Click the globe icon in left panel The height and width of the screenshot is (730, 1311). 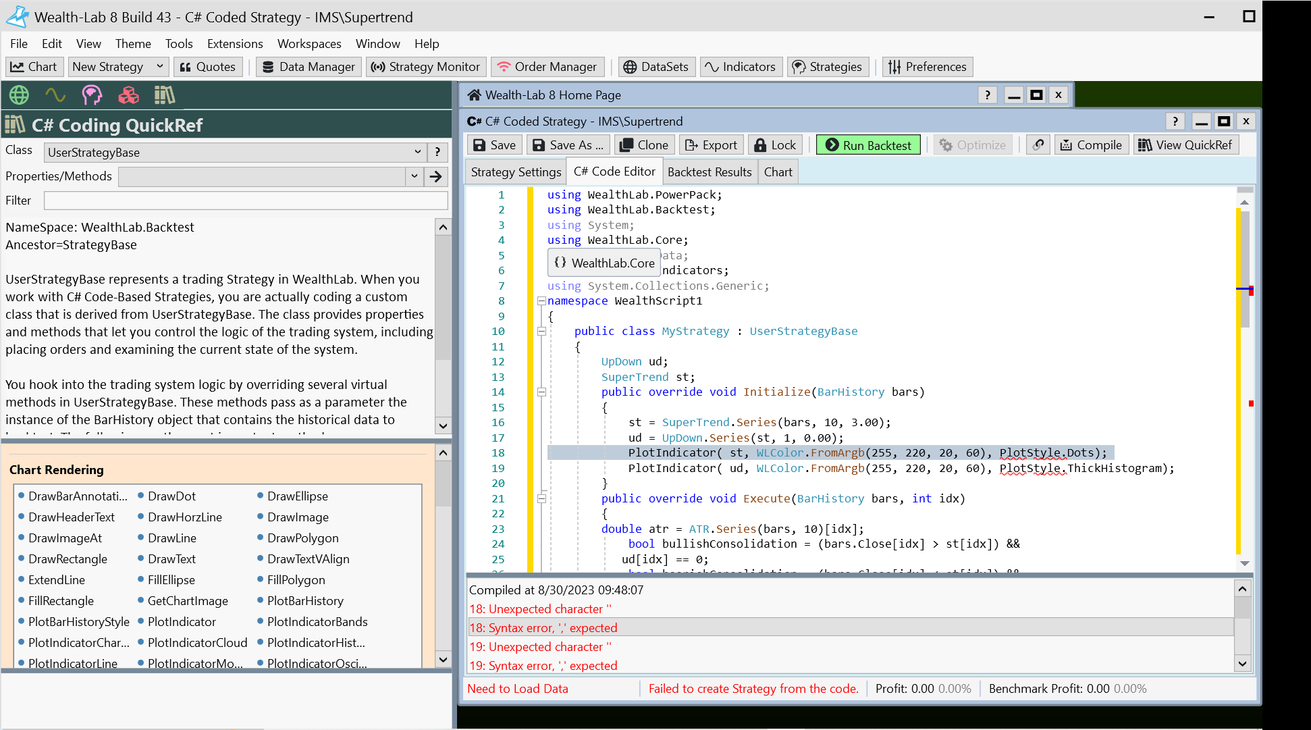click(x=19, y=95)
